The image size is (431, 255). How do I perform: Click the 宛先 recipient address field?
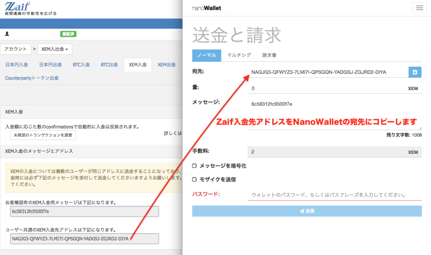click(x=328, y=72)
